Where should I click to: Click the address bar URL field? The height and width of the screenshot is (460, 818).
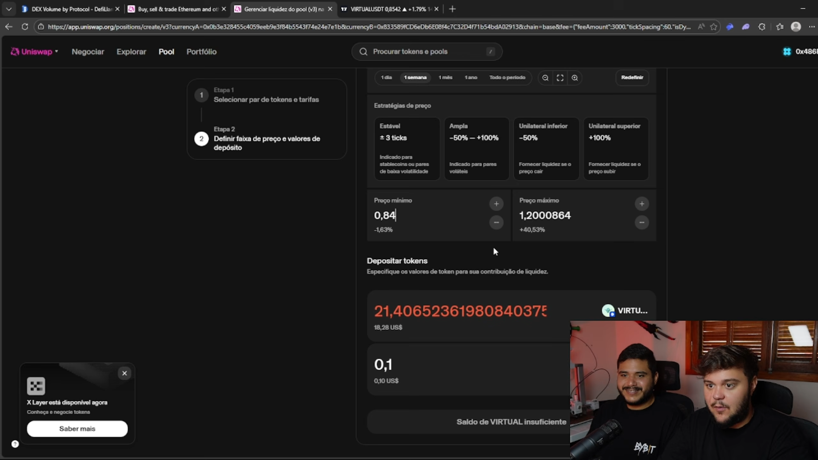369,27
